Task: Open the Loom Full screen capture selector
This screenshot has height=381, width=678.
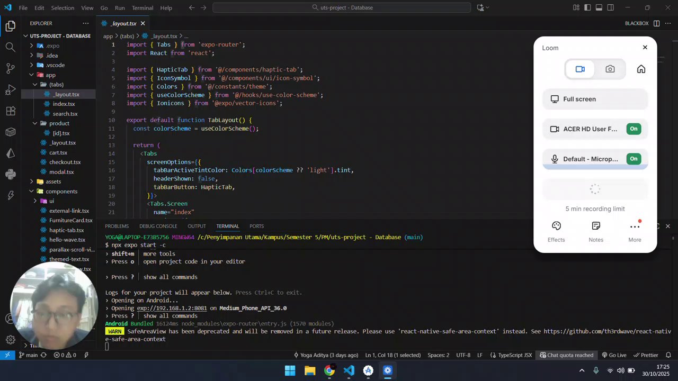Action: click(x=595, y=99)
